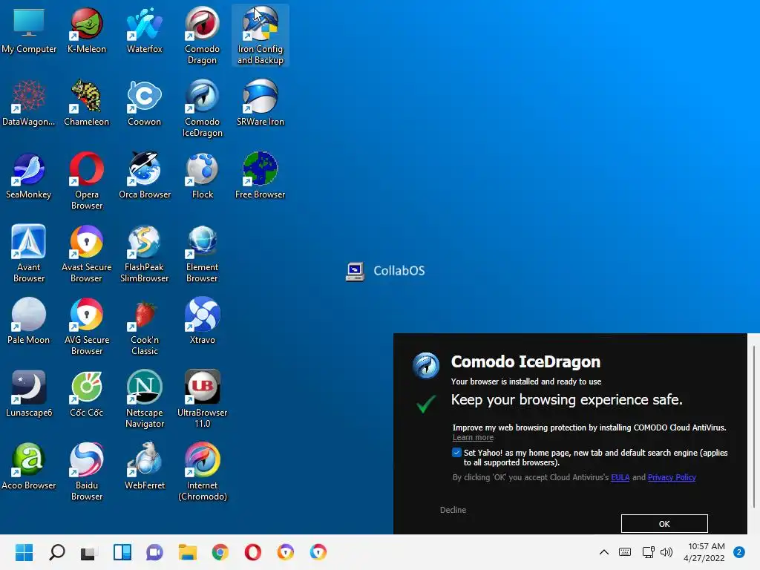760x570 pixels.
Task: Select the FlashPeak SlimBrowser shortcut
Action: pyautogui.click(x=145, y=254)
